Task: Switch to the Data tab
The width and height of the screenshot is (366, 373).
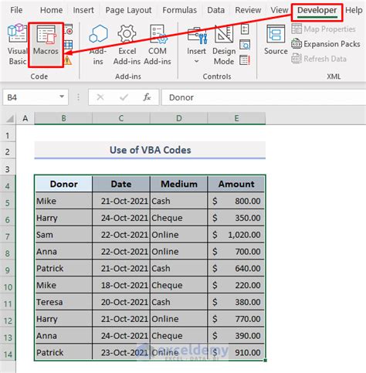Action: click(215, 10)
